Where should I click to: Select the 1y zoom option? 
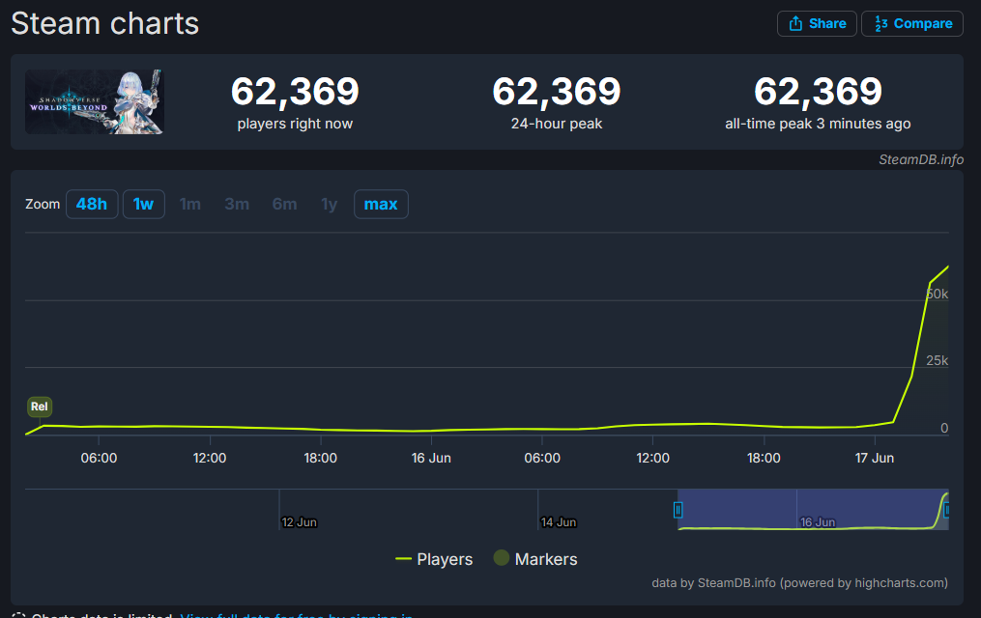click(x=329, y=205)
